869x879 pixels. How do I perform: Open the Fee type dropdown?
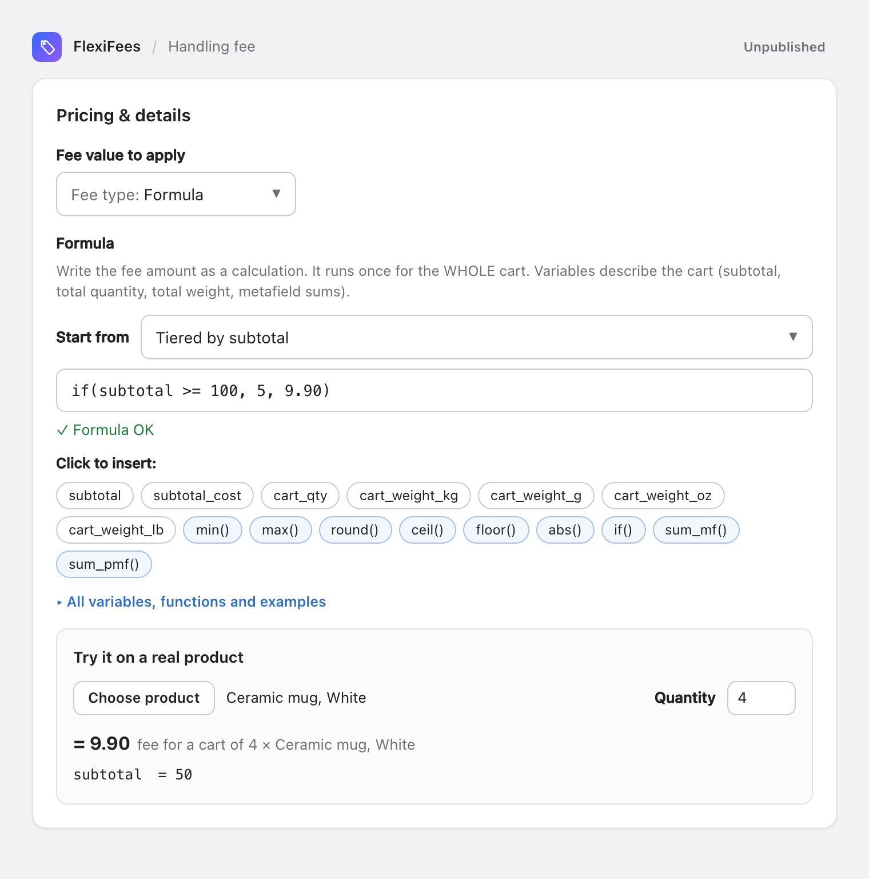tap(176, 194)
